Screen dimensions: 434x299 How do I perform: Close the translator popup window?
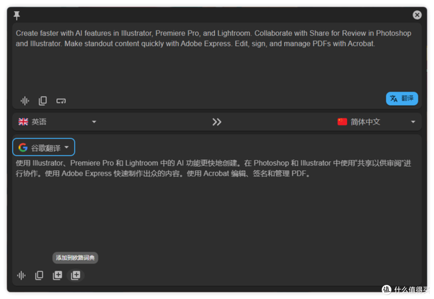(417, 15)
